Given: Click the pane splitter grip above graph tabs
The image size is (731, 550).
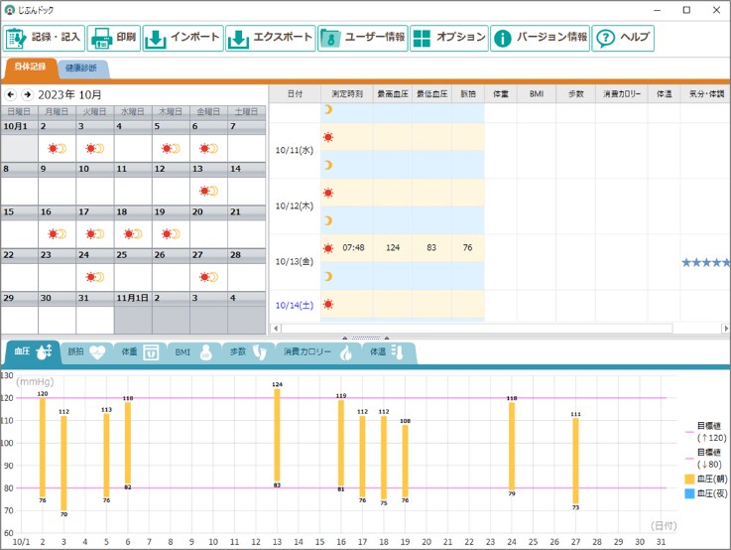Looking at the screenshot, I should (x=366, y=338).
